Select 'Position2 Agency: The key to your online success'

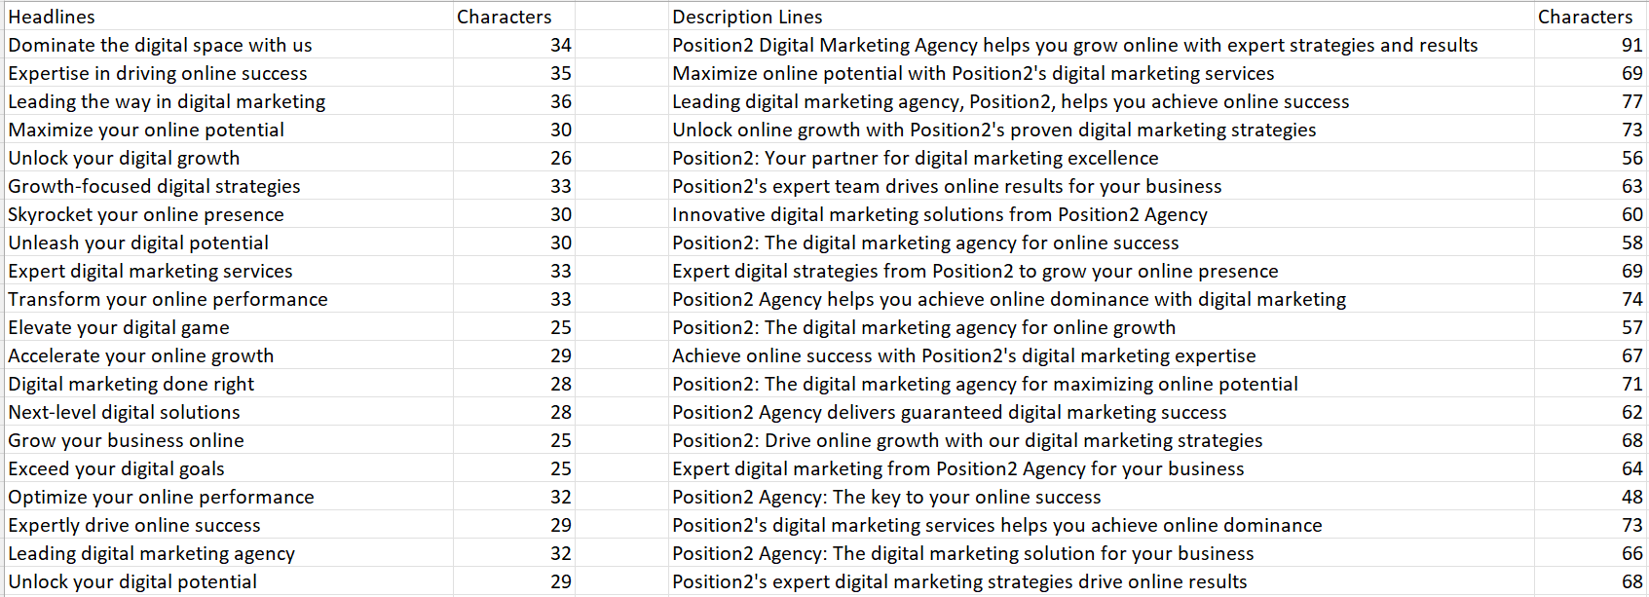click(1102, 497)
